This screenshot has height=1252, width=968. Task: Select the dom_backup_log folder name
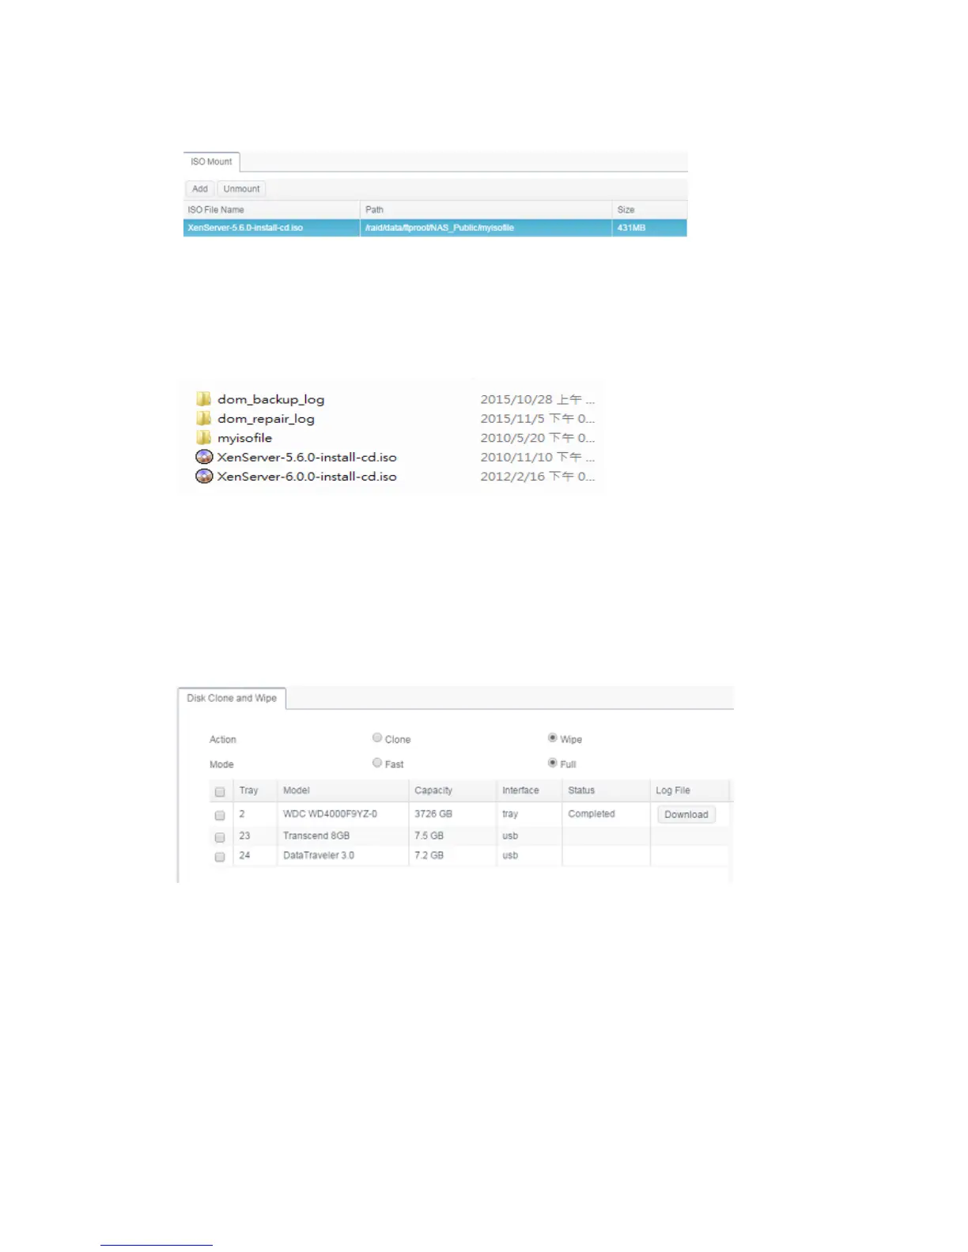click(271, 400)
